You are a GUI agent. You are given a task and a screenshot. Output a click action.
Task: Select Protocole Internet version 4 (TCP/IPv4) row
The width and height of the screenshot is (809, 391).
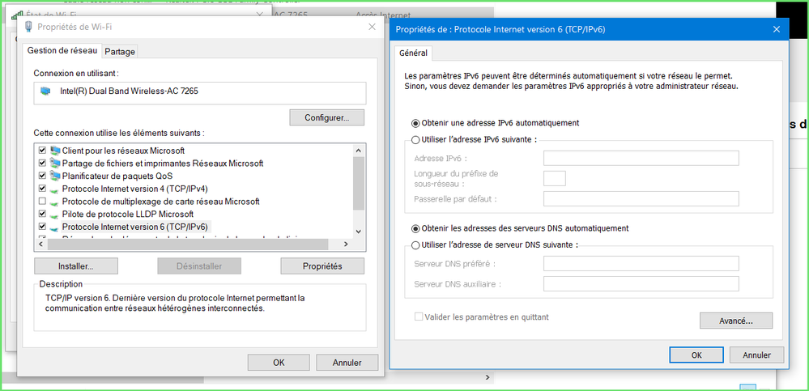(x=135, y=189)
